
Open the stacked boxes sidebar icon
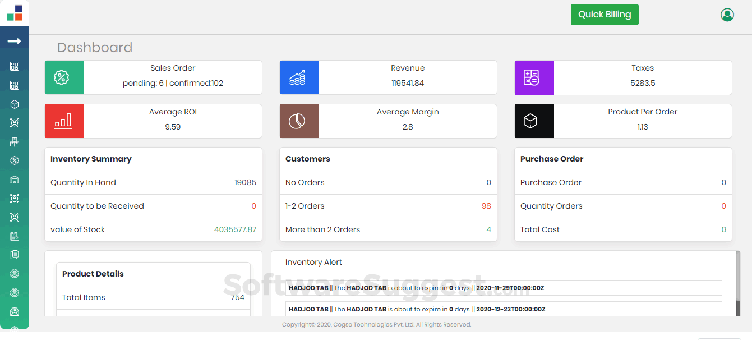pyautogui.click(x=15, y=142)
